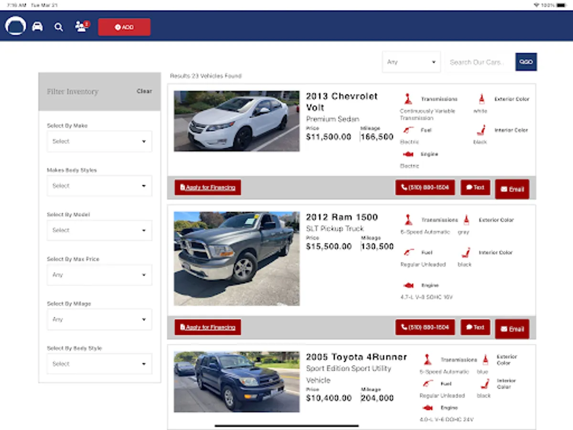The image size is (573, 430).
Task: Click the Volt Fuel nozzle icon
Action: click(x=408, y=130)
